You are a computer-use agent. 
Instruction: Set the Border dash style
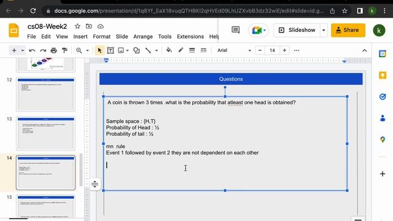[x=203, y=50]
